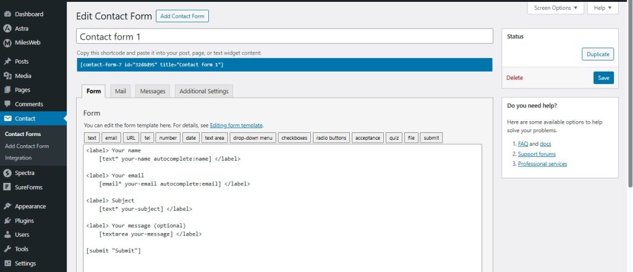Open the Editing form template link
The height and width of the screenshot is (272, 633).
click(x=236, y=125)
